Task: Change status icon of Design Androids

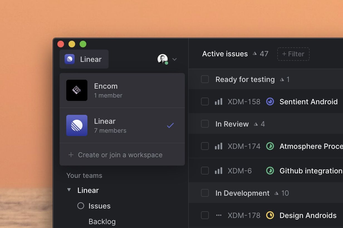Action: tap(270, 215)
